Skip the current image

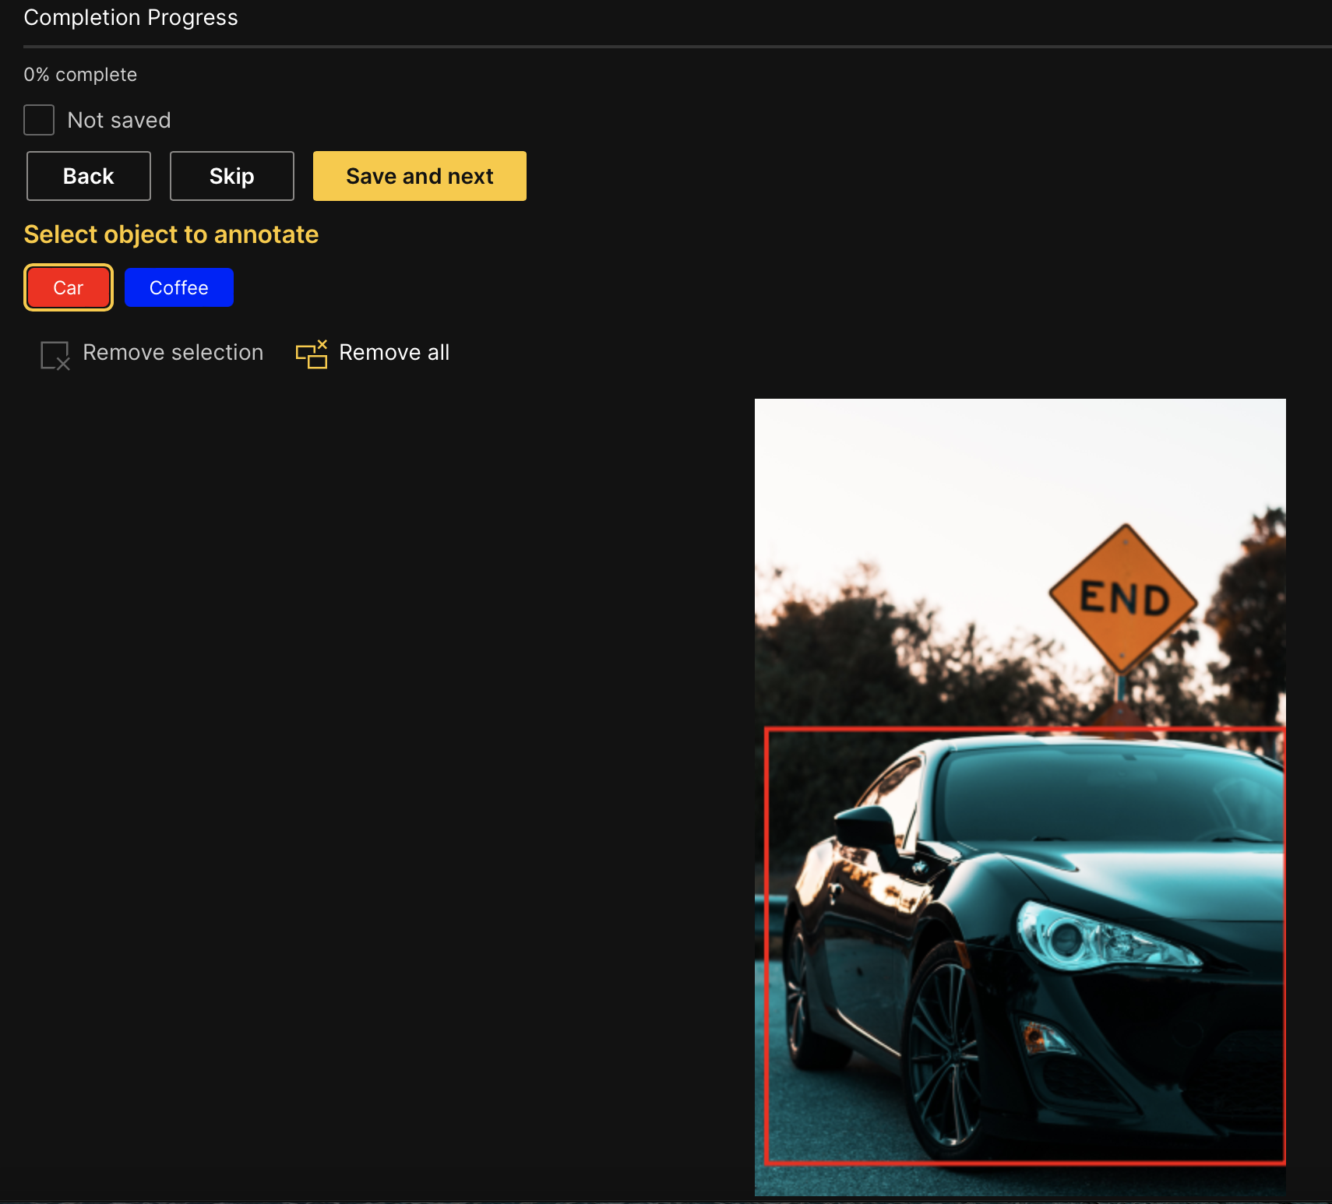(x=231, y=176)
